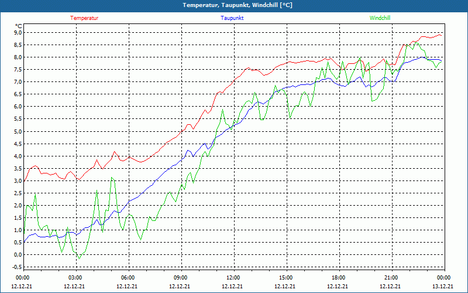Select the 8,5 y-axis value
The width and height of the screenshot is (468, 293).
click(18, 45)
